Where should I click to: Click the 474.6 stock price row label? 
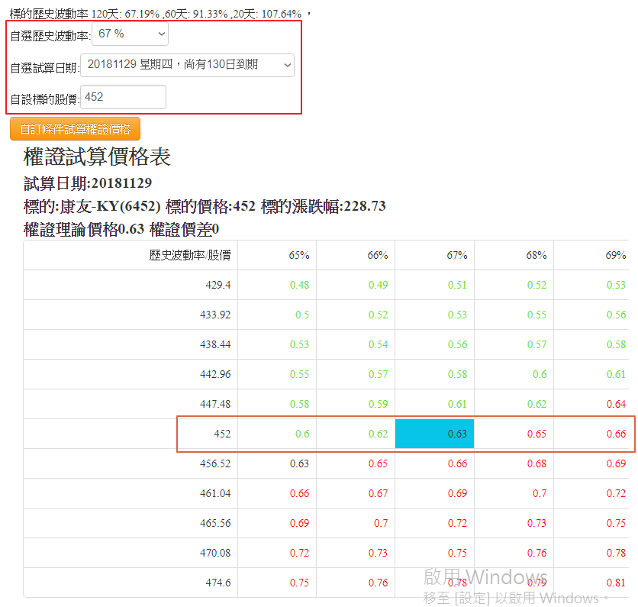coord(218,583)
